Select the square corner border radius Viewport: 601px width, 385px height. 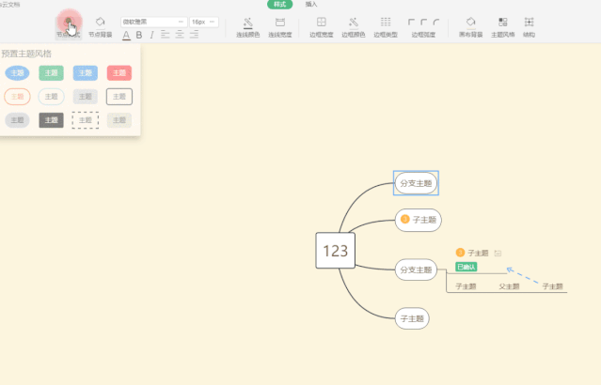[x=411, y=22]
